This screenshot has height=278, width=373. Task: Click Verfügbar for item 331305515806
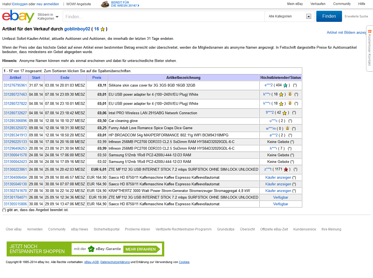pos(281,204)
